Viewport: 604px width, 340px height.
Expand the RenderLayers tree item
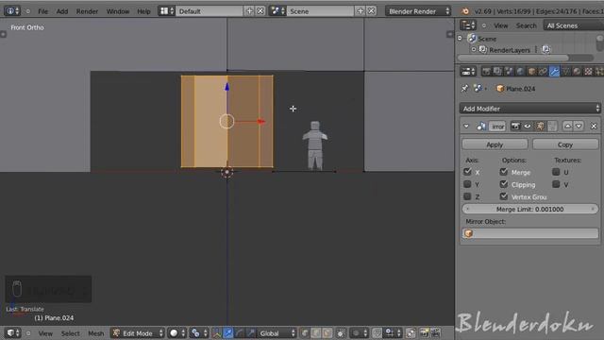click(474, 50)
